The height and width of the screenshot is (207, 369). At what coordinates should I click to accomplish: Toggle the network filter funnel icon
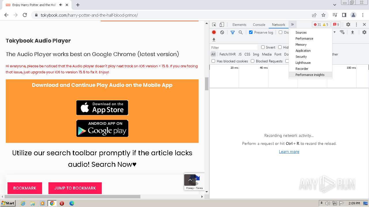point(233,32)
